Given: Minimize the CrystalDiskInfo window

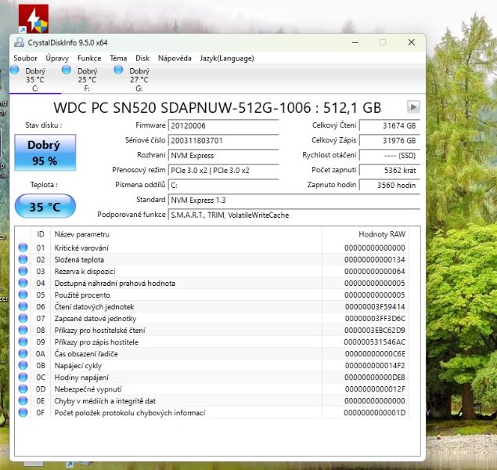Looking at the screenshot, I should point(355,42).
